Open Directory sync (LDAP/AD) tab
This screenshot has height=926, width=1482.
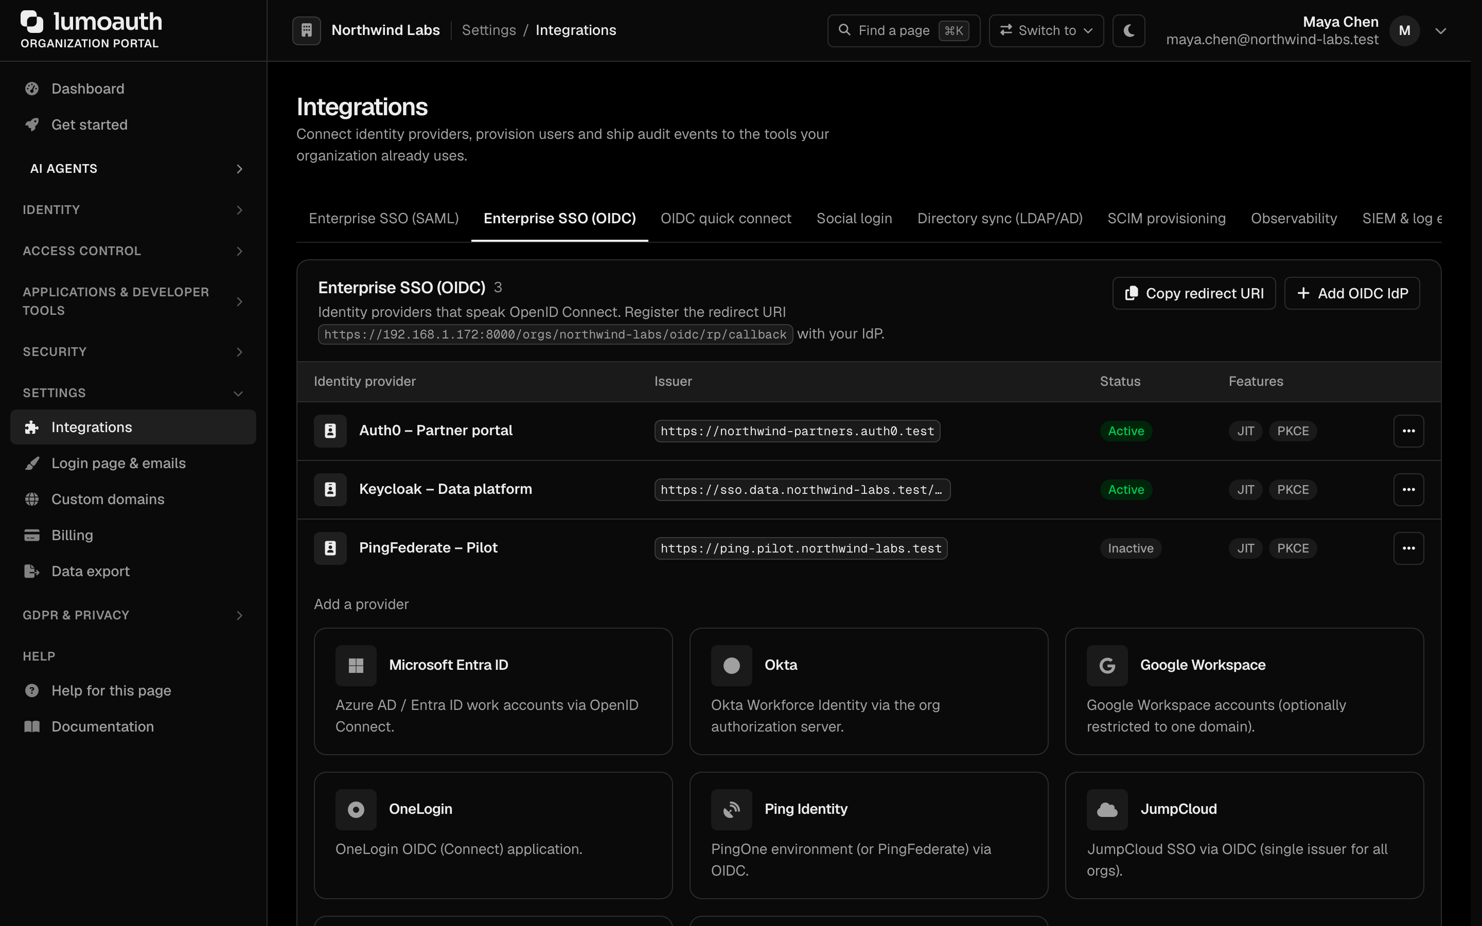[999, 219]
